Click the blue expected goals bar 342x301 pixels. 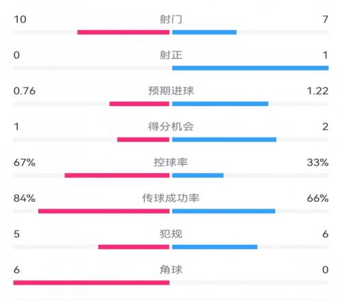(x=220, y=104)
